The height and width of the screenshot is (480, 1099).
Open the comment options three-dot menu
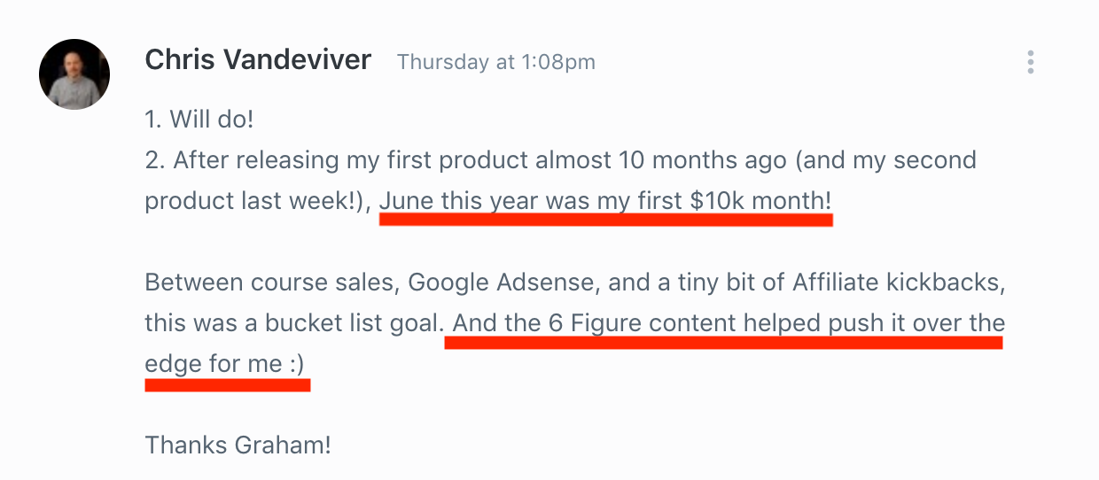click(1030, 62)
